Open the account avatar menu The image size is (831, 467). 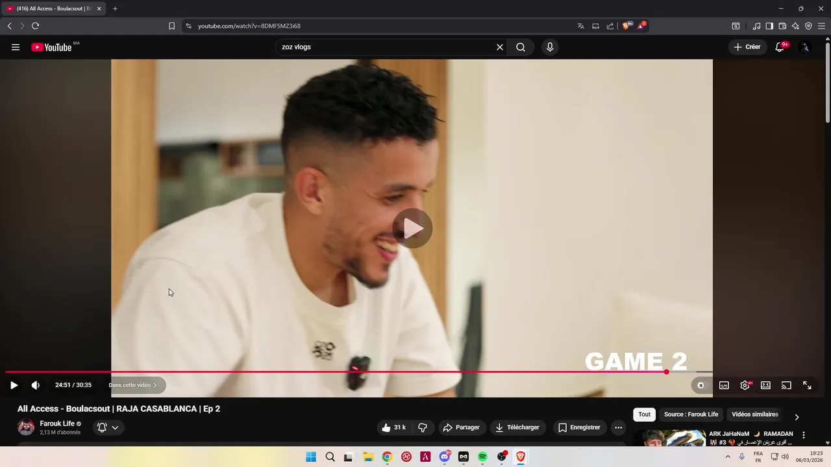coord(805,47)
